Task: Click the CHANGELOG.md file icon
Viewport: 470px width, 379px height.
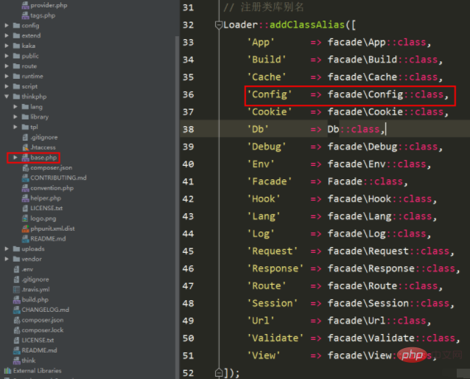Action: (17, 310)
